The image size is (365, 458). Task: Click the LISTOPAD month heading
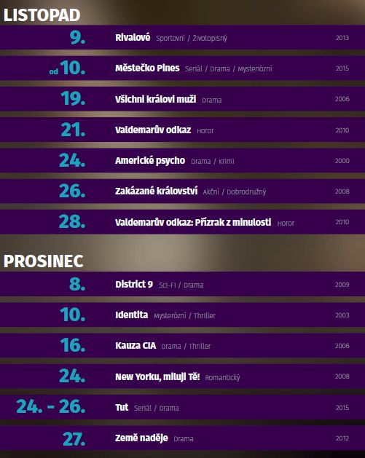click(x=42, y=15)
